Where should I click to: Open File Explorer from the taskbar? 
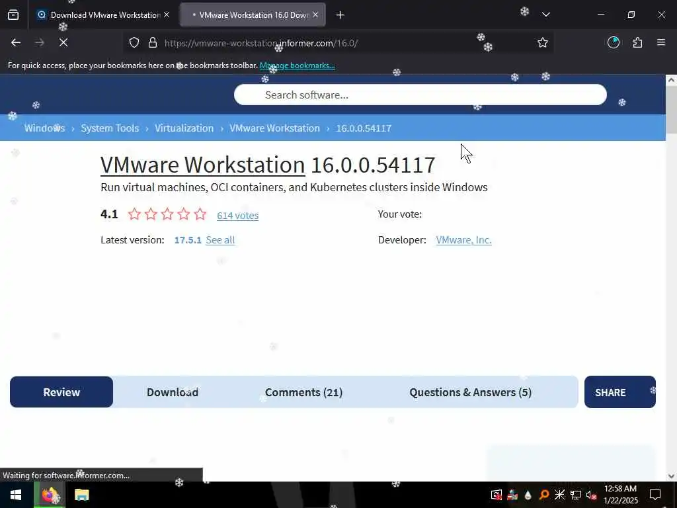click(x=81, y=495)
